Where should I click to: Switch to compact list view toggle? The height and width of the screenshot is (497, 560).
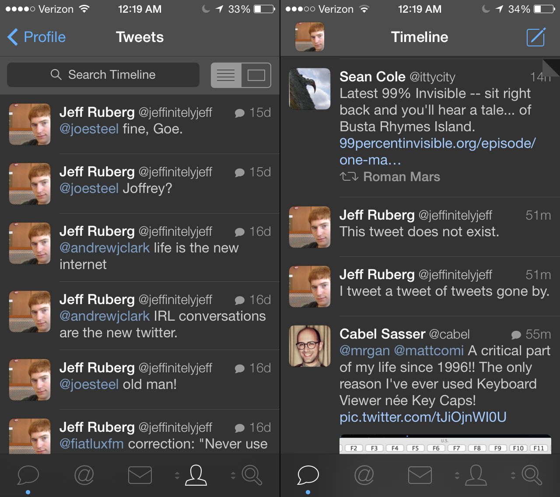click(x=226, y=75)
